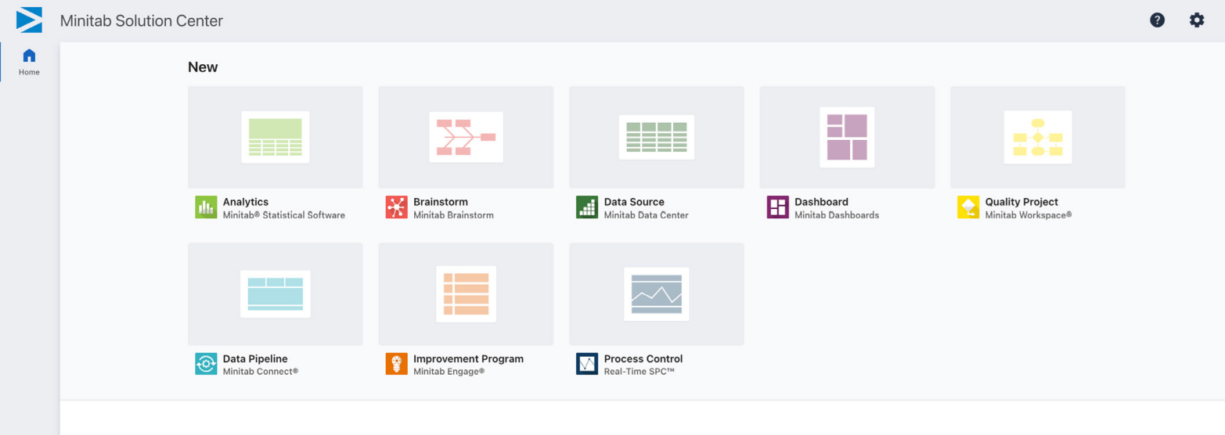Click the Data Pipeline label text

(255, 358)
